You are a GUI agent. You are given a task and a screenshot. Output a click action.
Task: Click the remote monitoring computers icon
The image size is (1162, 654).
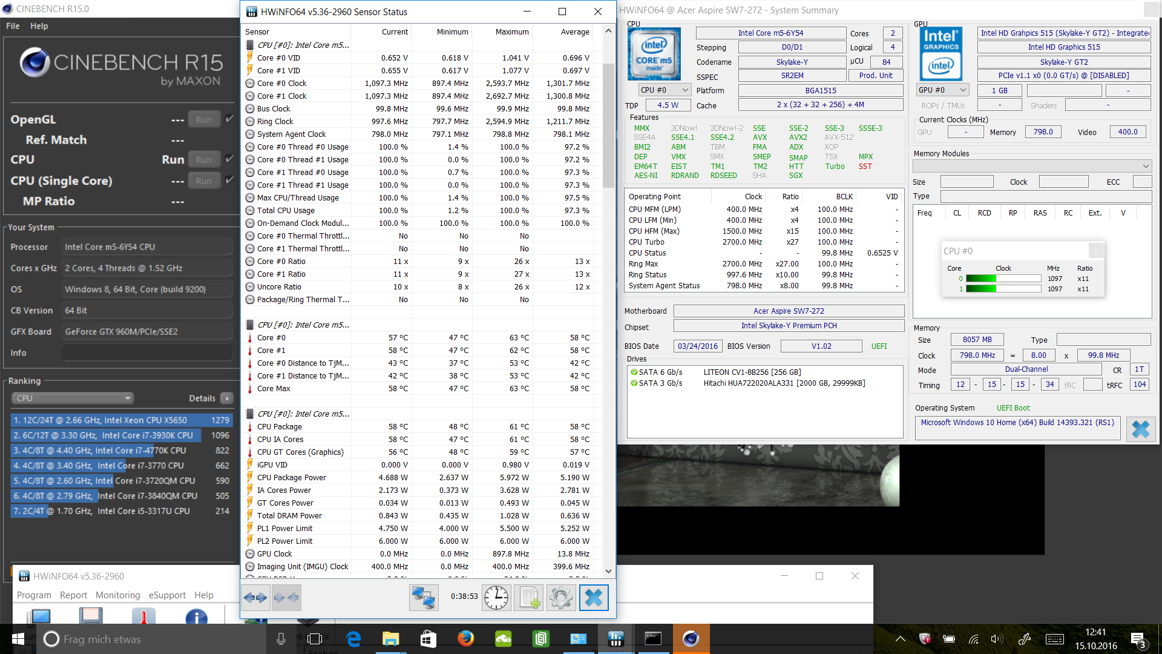tap(423, 598)
